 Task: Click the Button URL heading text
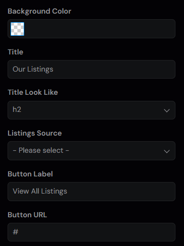(27, 215)
